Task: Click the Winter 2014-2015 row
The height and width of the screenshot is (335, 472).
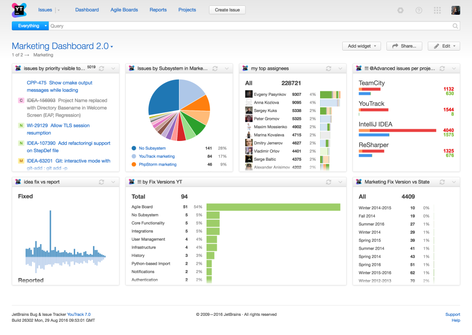Action: coord(394,208)
